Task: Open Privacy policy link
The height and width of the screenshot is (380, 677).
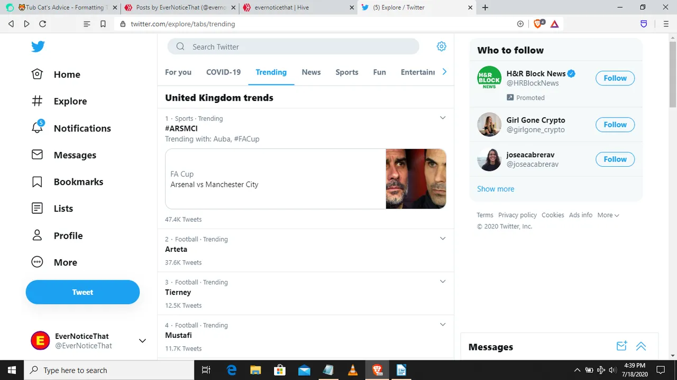Action: (x=517, y=215)
